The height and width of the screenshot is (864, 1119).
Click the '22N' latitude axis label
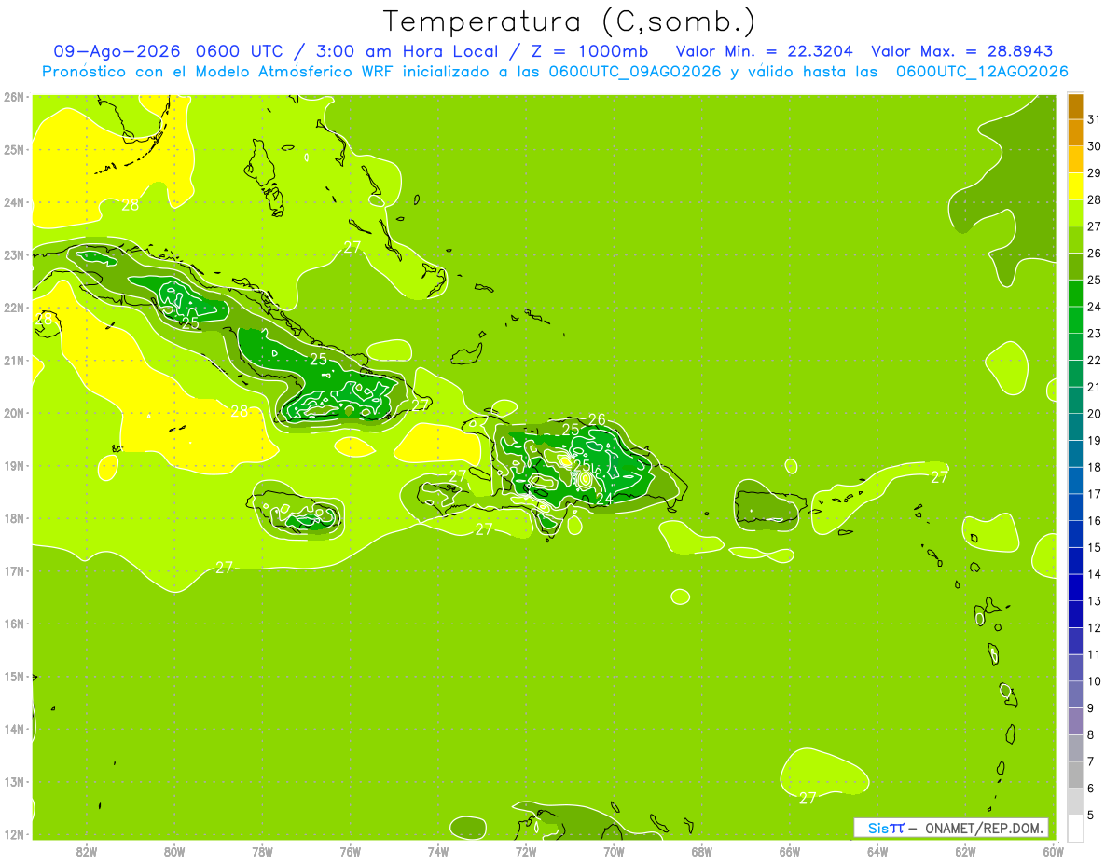13,308
